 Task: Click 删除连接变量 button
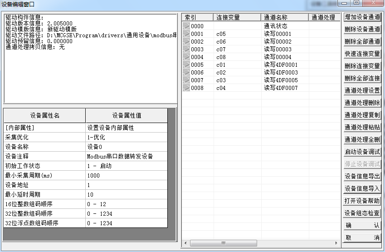[x=362, y=66]
